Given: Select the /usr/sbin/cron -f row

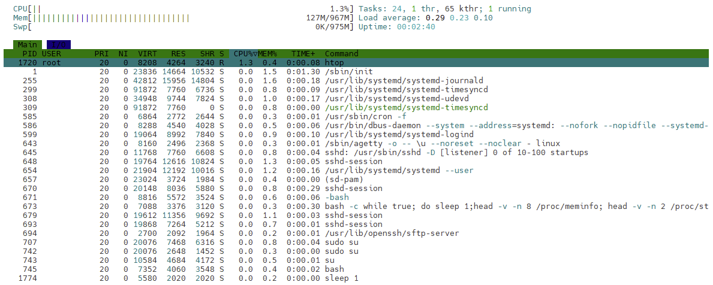Looking at the screenshot, I should (356, 117).
